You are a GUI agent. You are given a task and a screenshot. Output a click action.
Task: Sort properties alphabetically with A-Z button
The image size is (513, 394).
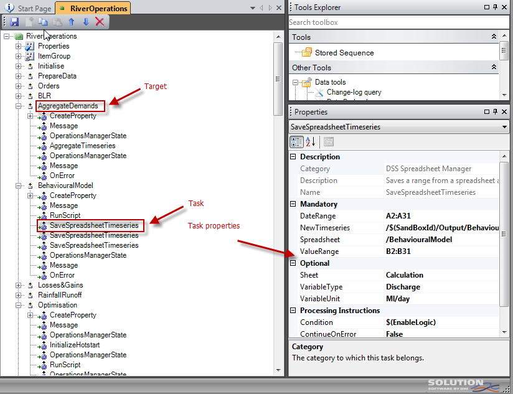click(313, 142)
